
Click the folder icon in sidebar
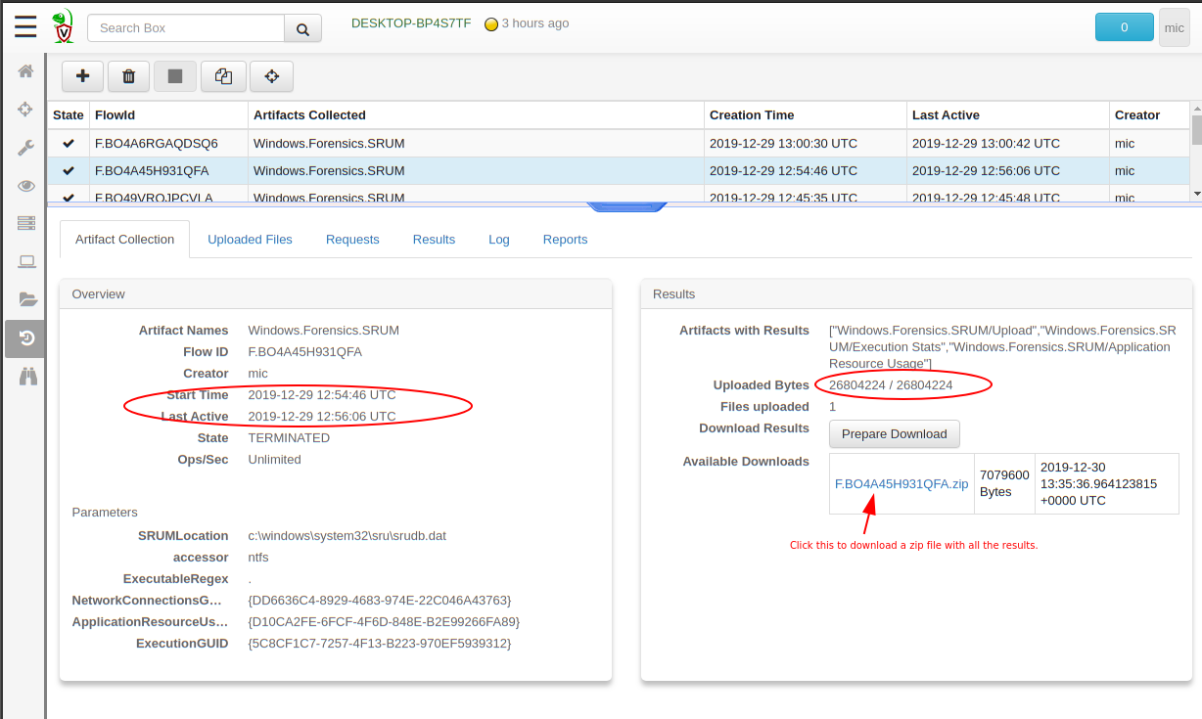click(x=26, y=299)
